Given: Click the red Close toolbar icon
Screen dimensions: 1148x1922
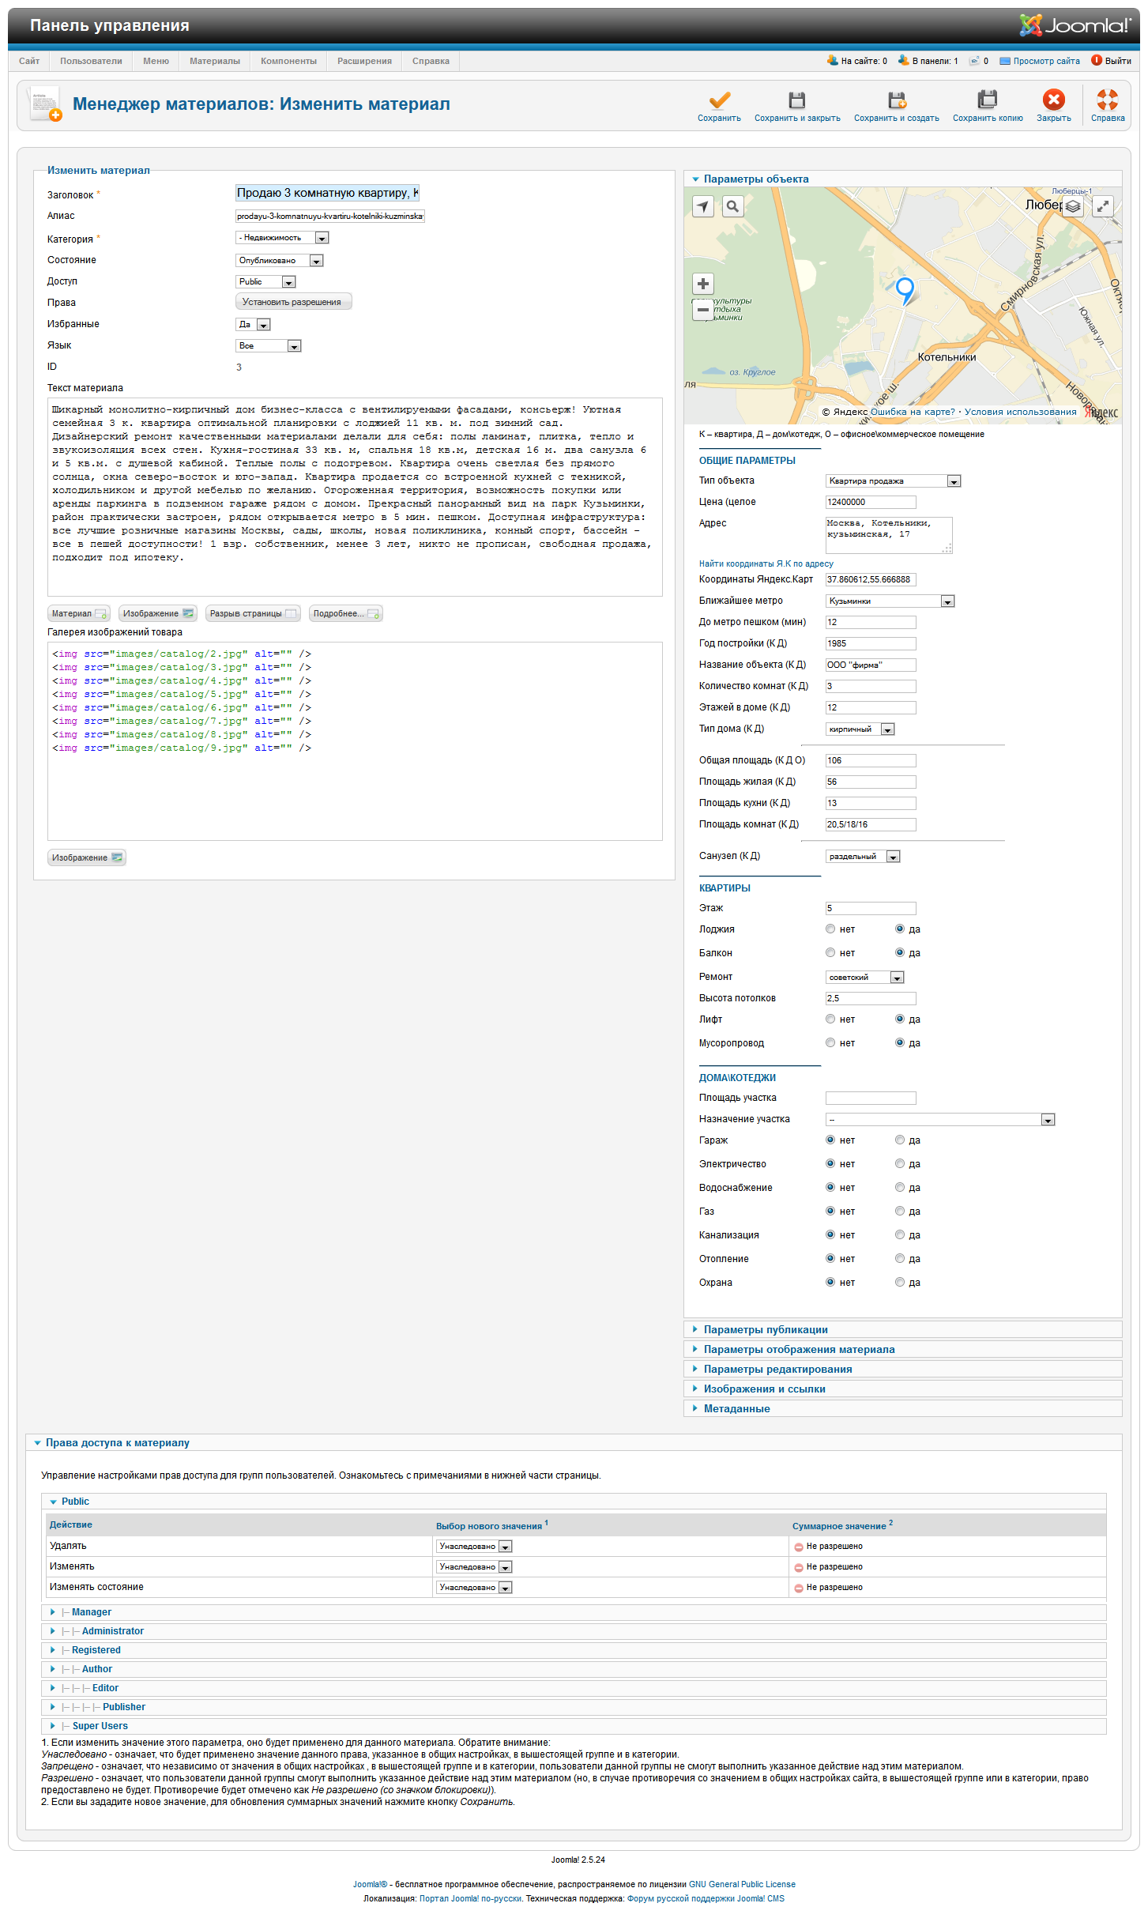Looking at the screenshot, I should point(1053,100).
